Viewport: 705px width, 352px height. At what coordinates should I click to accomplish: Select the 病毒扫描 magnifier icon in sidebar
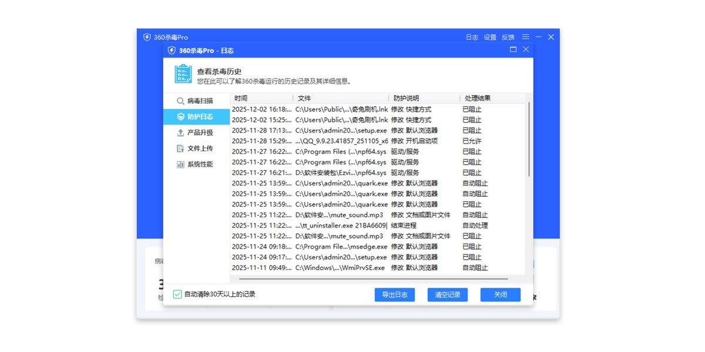pos(180,101)
